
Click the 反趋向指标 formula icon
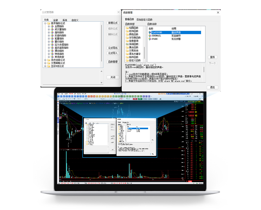(x=52, y=35)
